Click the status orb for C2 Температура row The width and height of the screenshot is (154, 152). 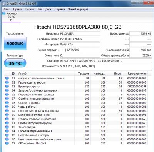click(7, 127)
